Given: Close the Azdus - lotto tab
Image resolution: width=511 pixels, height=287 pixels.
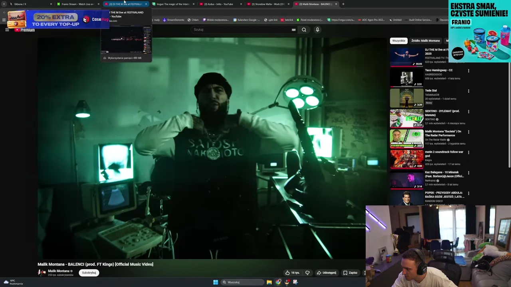Looking at the screenshot, I should click(x=241, y=4).
